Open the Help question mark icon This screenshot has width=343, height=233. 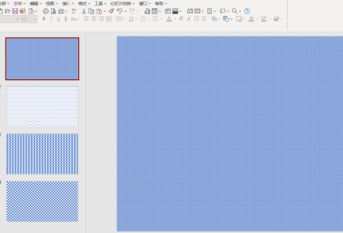coord(247,11)
